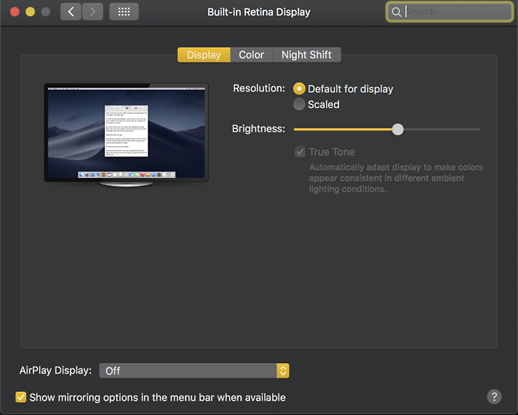Screen dimensions: 518x415
Task: Click the True Tone description text
Action: click(396, 178)
